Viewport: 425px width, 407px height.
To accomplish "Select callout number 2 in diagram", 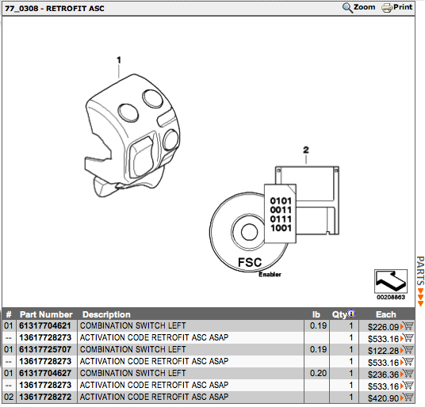I will click(306, 150).
